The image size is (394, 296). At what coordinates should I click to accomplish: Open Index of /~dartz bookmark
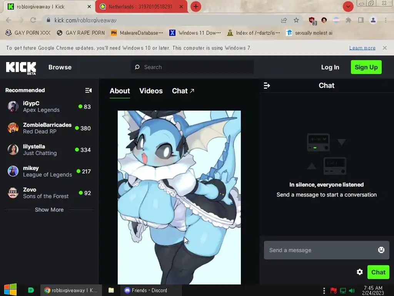coord(254,33)
